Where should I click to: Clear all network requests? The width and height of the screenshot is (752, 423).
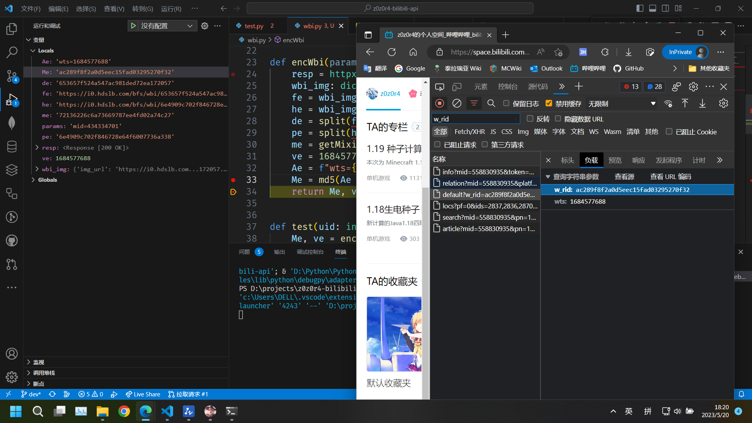[457, 103]
